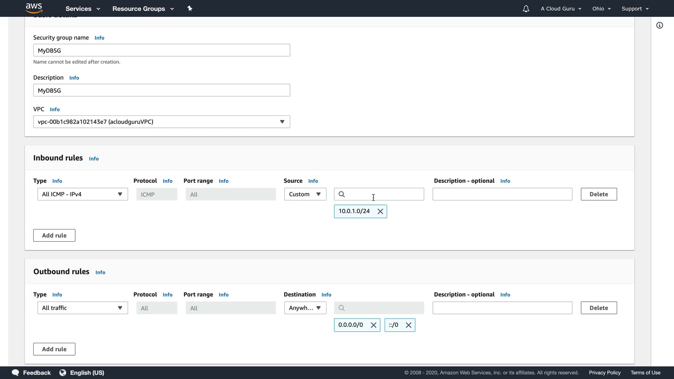Click the AWS logo home icon
The height and width of the screenshot is (379, 674).
point(34,8)
